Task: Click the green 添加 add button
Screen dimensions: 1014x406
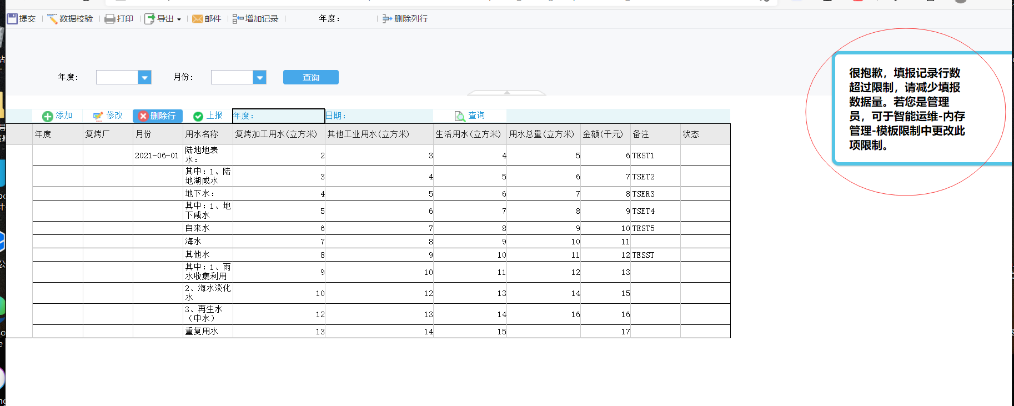Action: point(57,116)
